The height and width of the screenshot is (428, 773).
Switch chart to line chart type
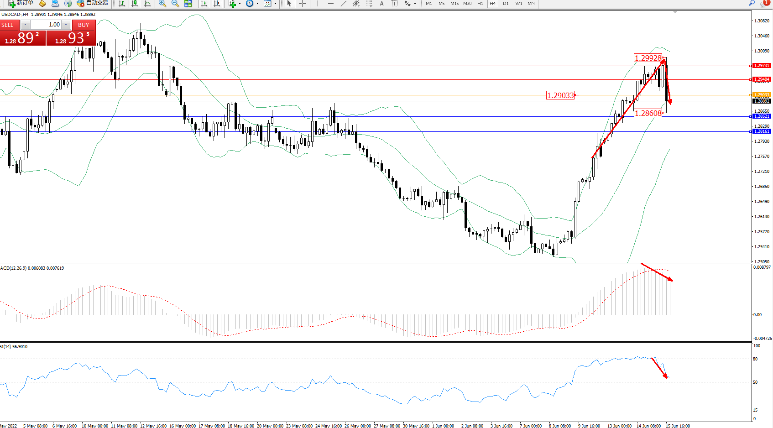click(x=147, y=4)
